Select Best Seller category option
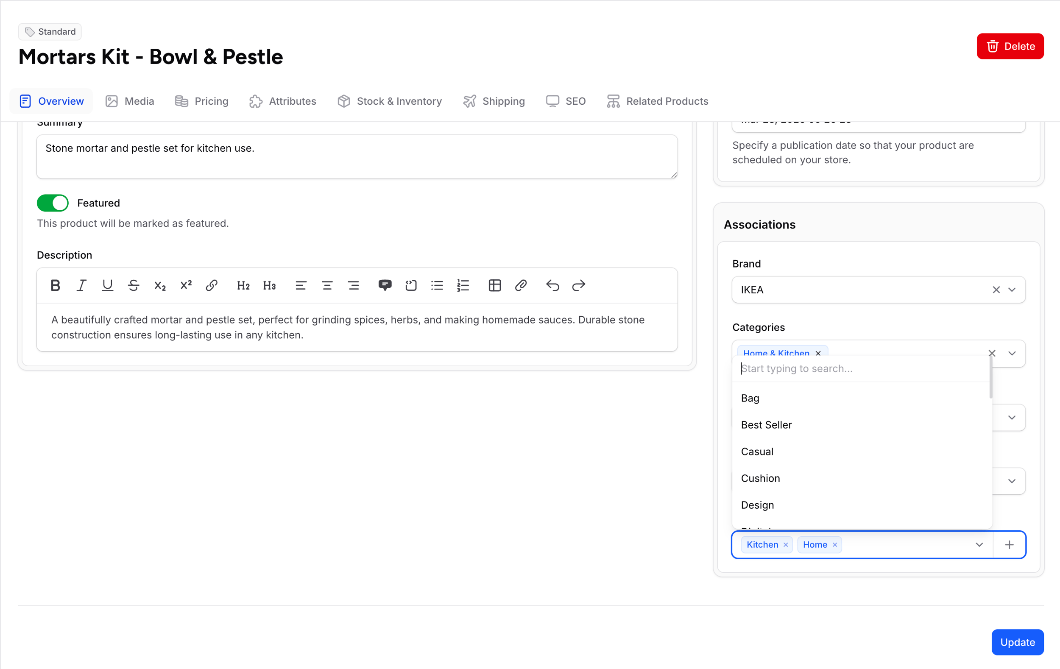Image resolution: width=1060 pixels, height=669 pixels. (x=862, y=425)
